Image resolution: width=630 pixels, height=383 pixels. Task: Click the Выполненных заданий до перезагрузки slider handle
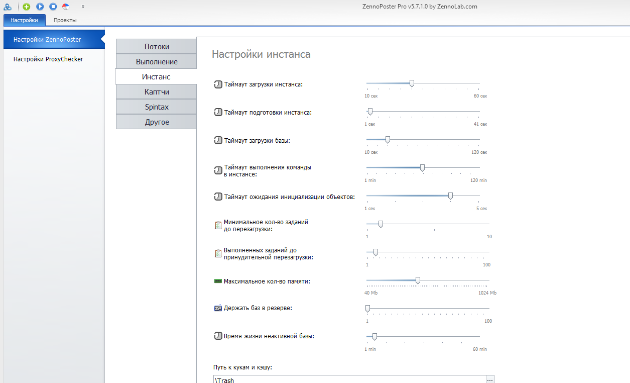click(375, 252)
